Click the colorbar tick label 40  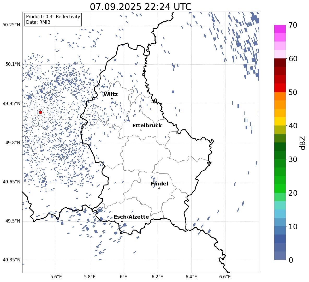[x=293, y=126]
